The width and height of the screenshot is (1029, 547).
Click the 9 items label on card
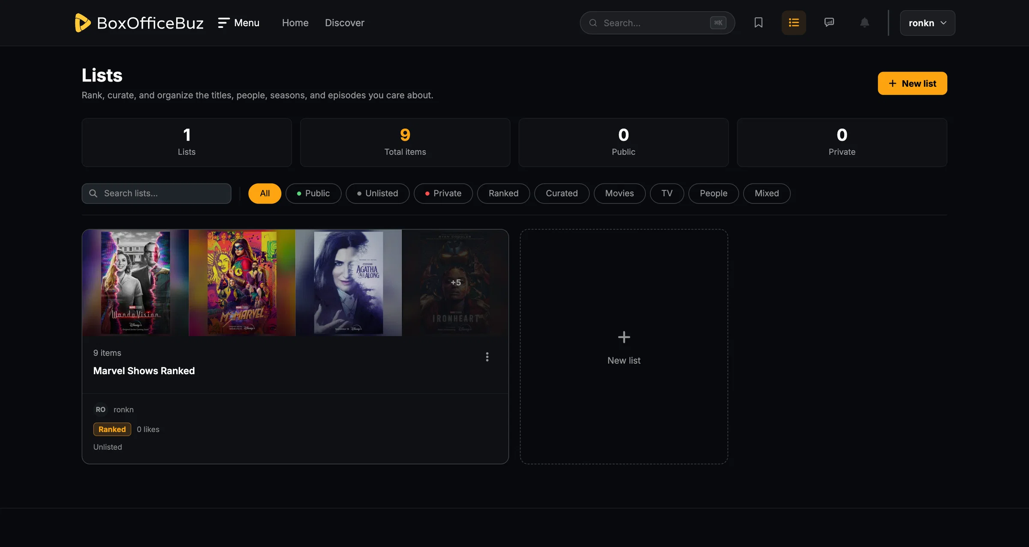coord(107,353)
